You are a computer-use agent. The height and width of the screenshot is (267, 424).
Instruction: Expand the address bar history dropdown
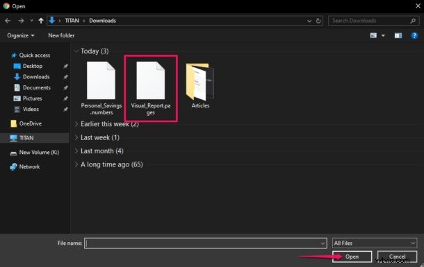[309, 21]
